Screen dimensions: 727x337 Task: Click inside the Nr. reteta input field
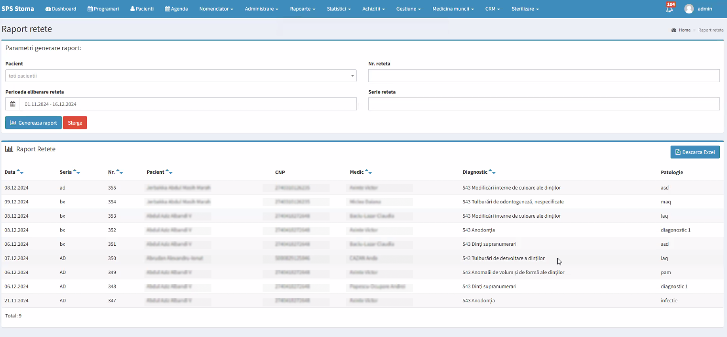coord(543,75)
